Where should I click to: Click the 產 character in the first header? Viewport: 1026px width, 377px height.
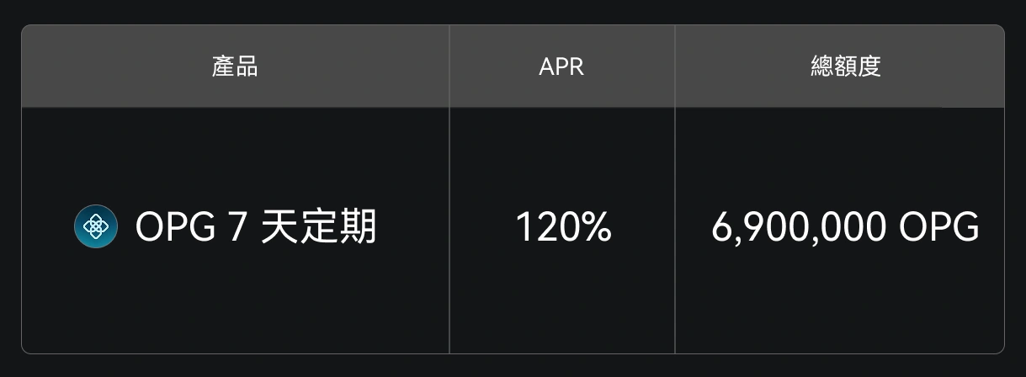tap(223, 66)
